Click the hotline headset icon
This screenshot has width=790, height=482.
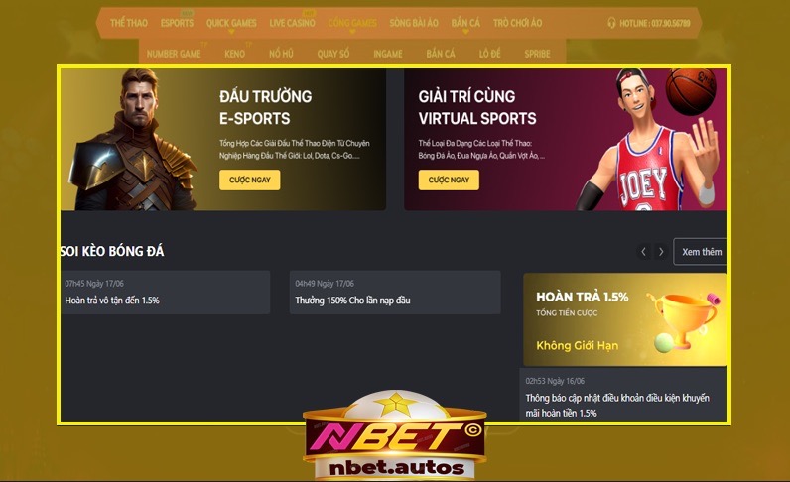(x=611, y=23)
